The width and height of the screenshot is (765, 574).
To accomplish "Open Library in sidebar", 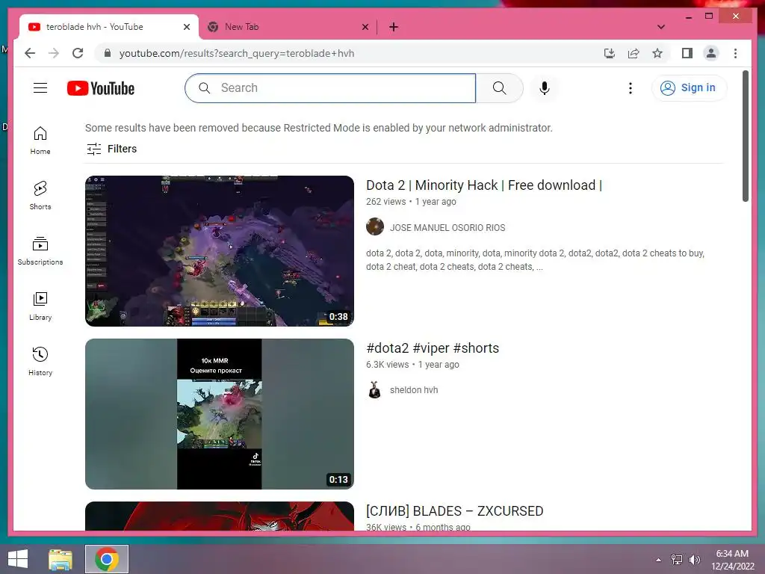I will [40, 306].
